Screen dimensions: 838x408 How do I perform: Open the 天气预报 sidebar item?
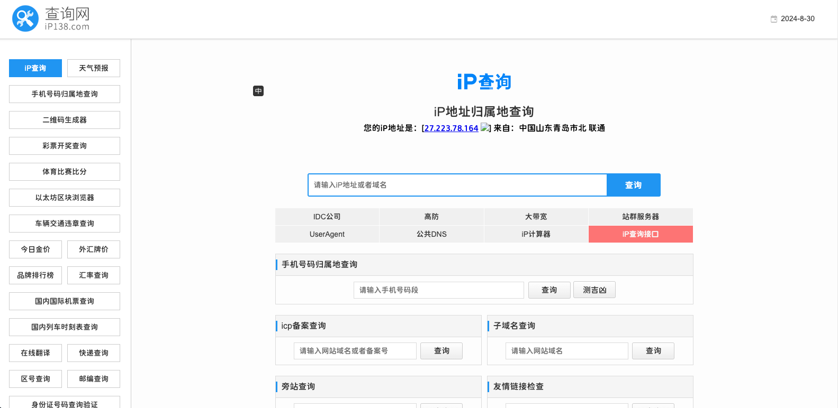click(94, 68)
